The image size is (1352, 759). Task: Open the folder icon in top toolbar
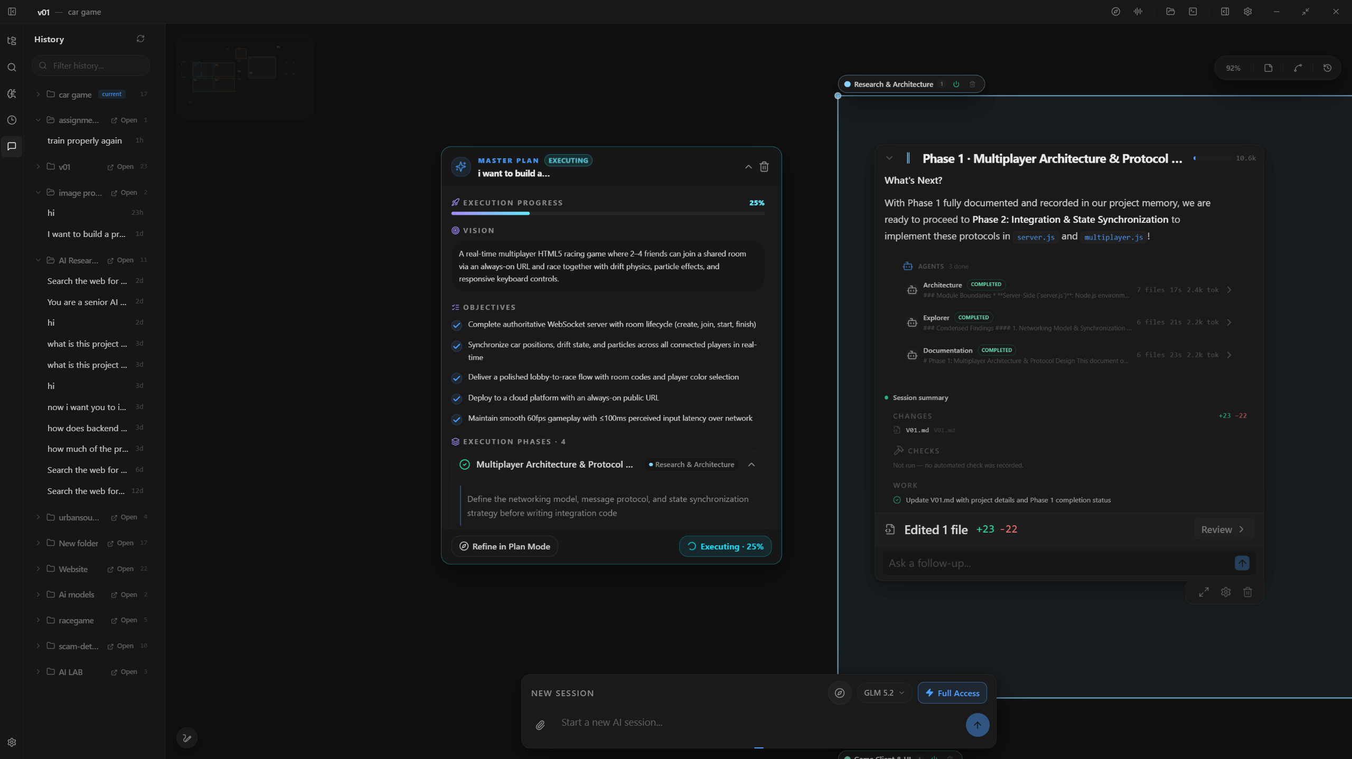click(x=1170, y=12)
